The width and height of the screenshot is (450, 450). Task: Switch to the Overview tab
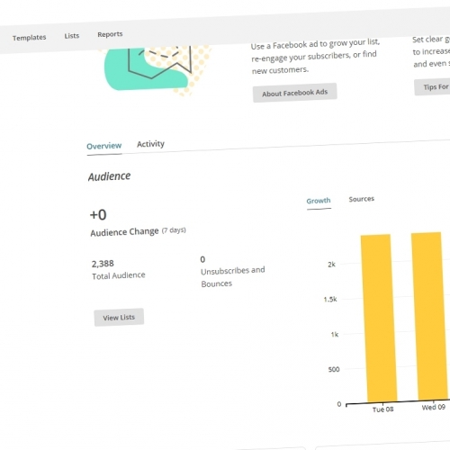coord(103,146)
